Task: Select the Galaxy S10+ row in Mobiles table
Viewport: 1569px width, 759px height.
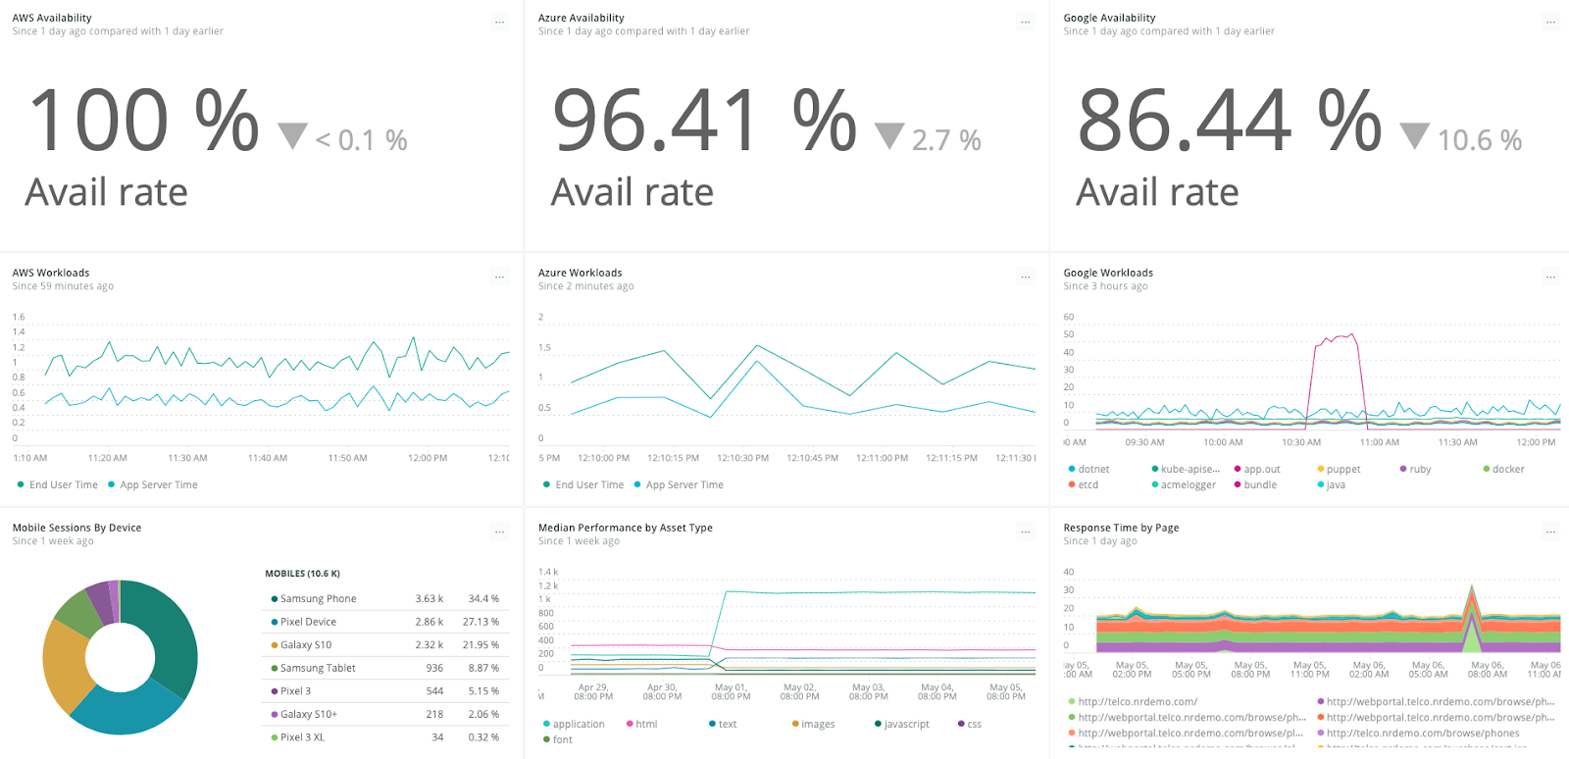Action: tap(385, 714)
